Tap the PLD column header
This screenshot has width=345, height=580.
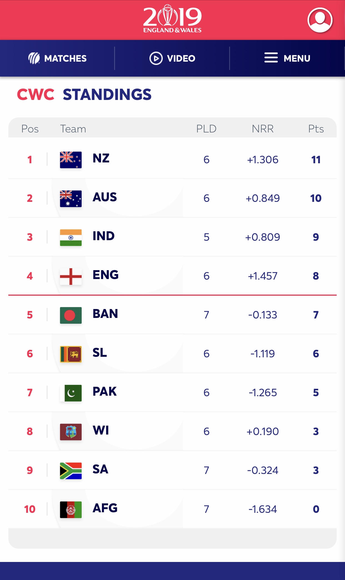[206, 129]
